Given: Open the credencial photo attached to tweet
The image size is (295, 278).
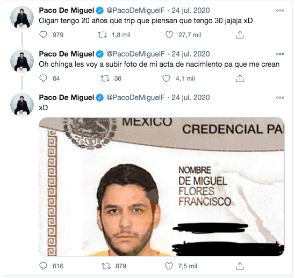Looking at the screenshot, I should point(162,187).
